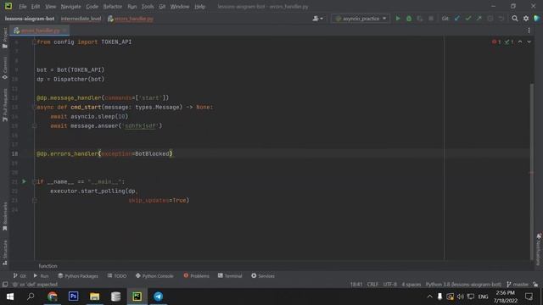This screenshot has width=543, height=305.
Task: Open the Refactor menu
Action: coord(113,7)
